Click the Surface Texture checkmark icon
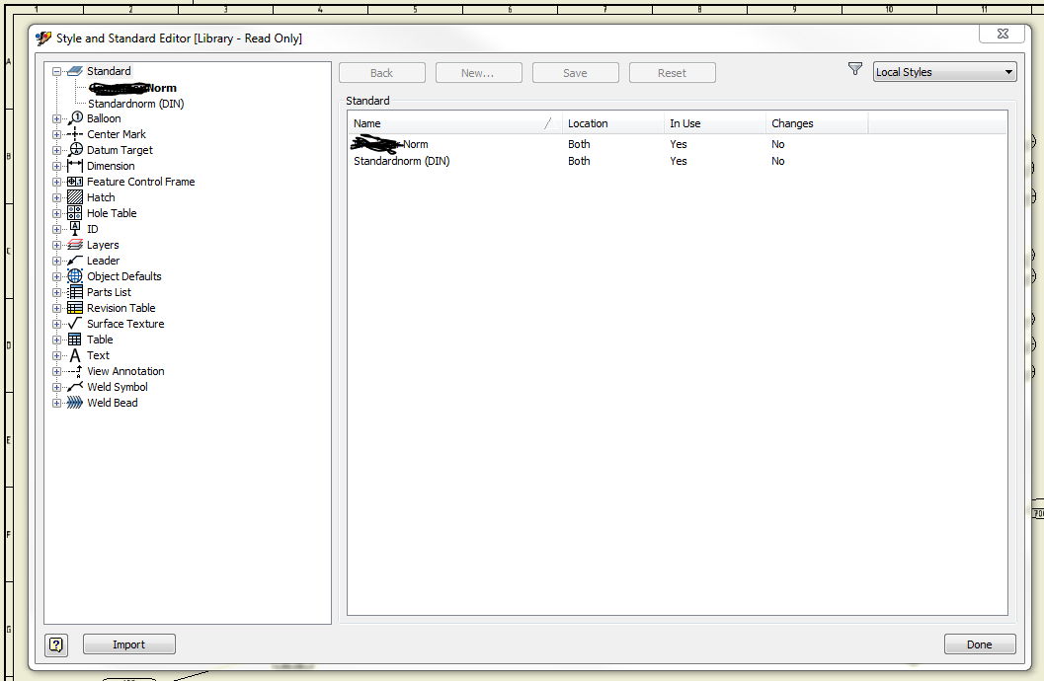Viewport: 1044px width, 681px height. (75, 323)
